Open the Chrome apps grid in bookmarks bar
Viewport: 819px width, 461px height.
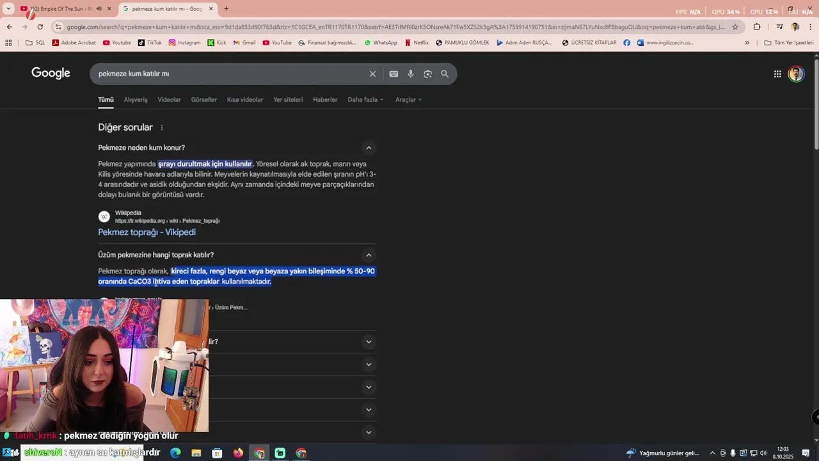pyautogui.click(x=8, y=43)
